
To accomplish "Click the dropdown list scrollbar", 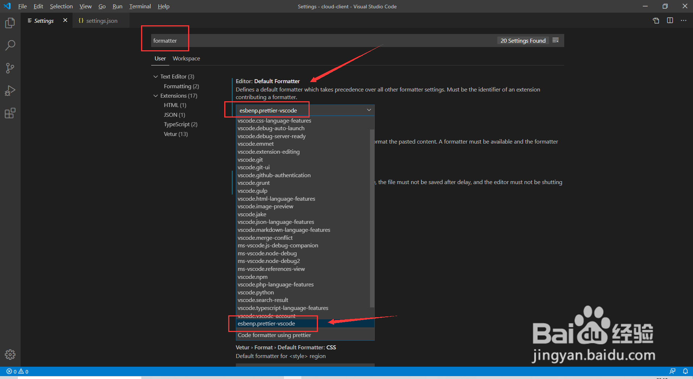I will point(372,218).
